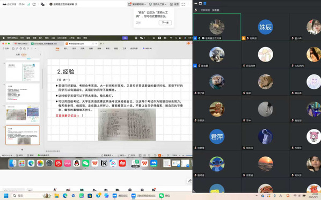Open the annotation pen tool
The width and height of the screenshot is (321, 200).
point(190,181)
